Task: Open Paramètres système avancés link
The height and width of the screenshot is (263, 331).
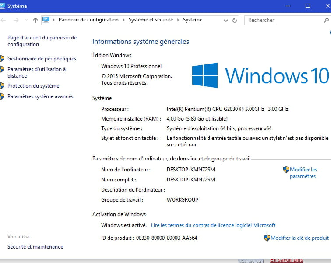Action: pos(40,96)
